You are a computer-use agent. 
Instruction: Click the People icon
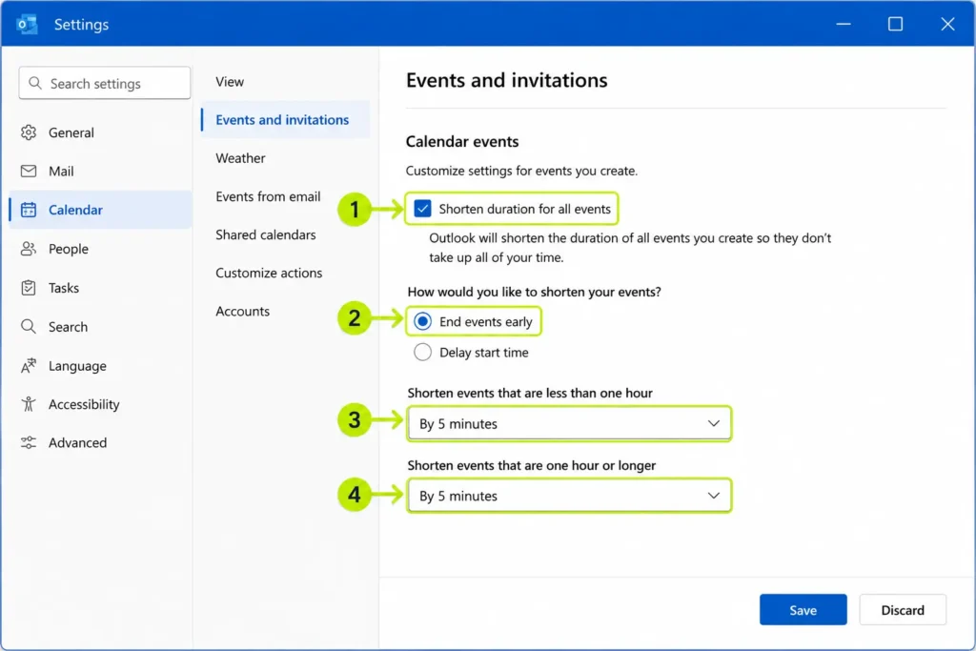29,249
